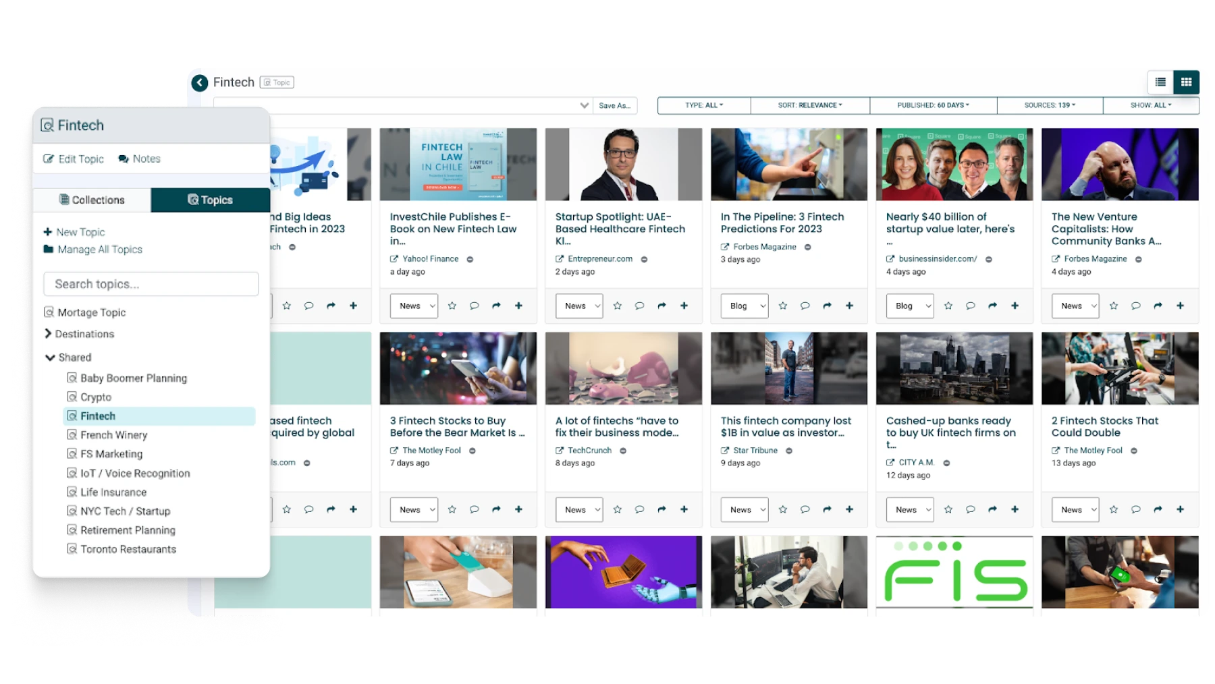The width and height of the screenshot is (1215, 684).
Task: Switch to the Collections tab
Action: click(92, 200)
